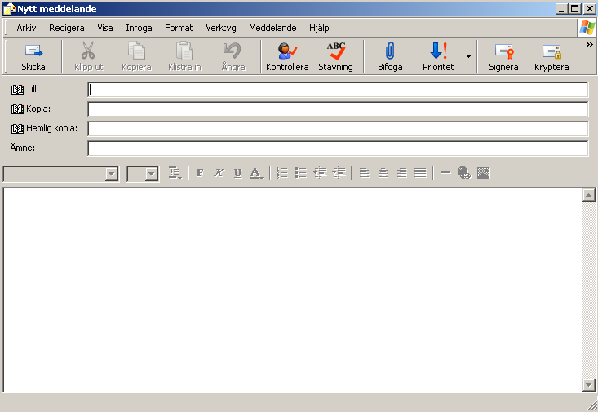
Task: Insert picture icon
Action: tap(483, 173)
